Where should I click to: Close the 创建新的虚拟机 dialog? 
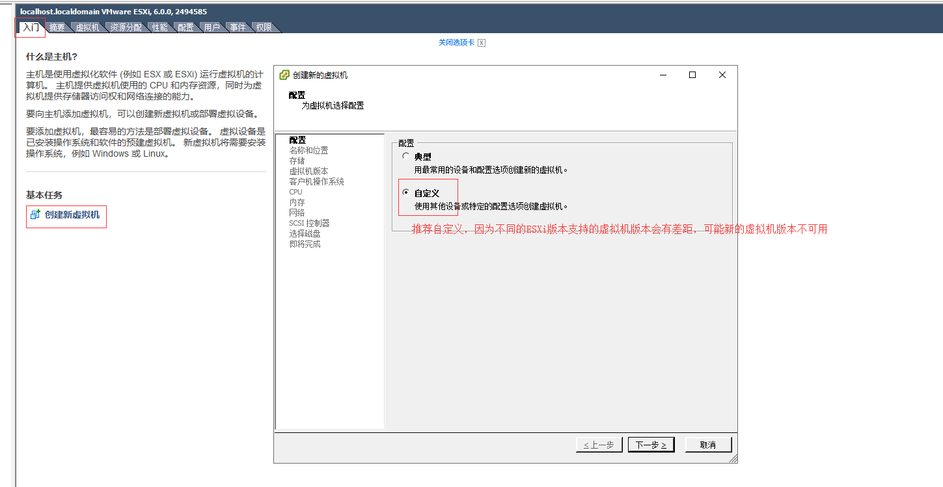tap(722, 75)
